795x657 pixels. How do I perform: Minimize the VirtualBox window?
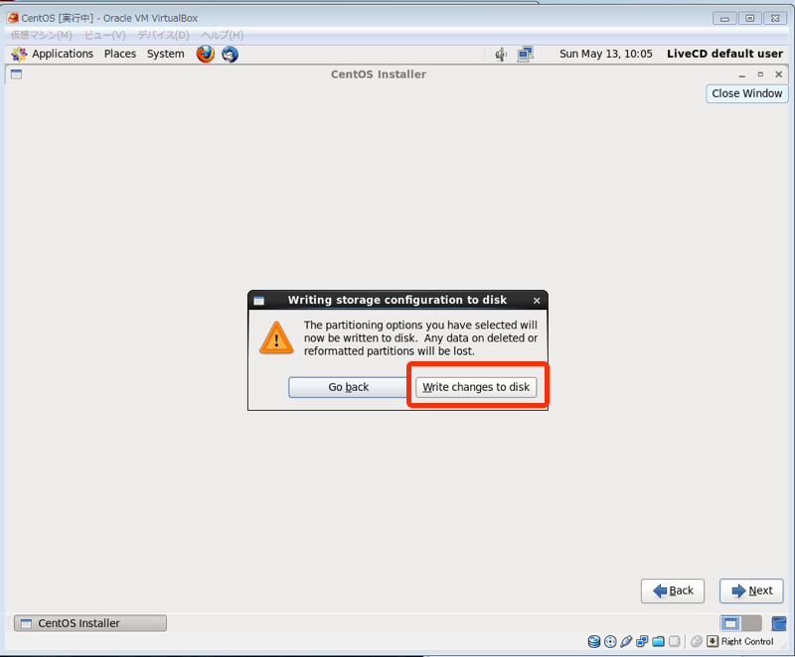point(724,19)
